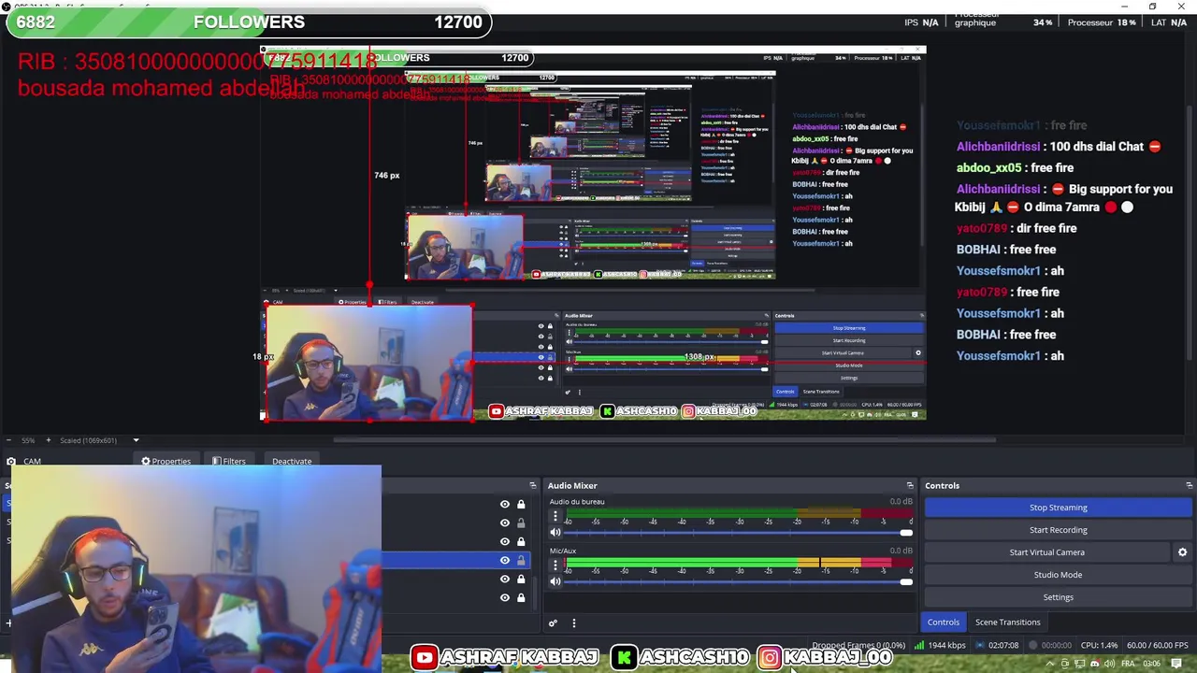Adjust Mic/Aux volume slider handle
The height and width of the screenshot is (673, 1197).
[905, 581]
